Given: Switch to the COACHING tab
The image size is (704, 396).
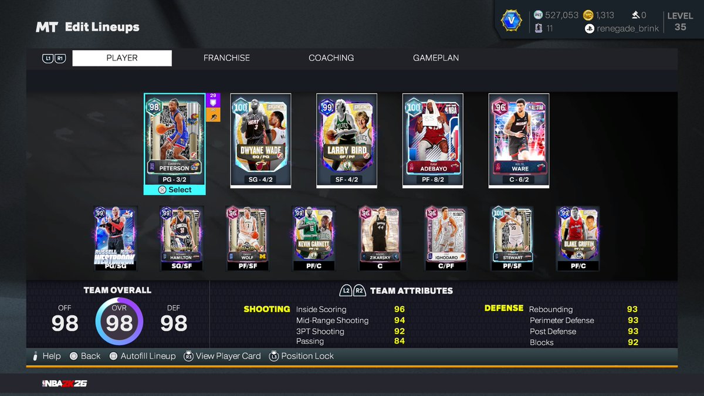Looking at the screenshot, I should tap(331, 58).
